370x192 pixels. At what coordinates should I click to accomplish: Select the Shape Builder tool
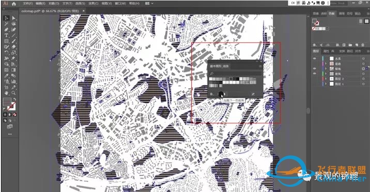click(6, 64)
